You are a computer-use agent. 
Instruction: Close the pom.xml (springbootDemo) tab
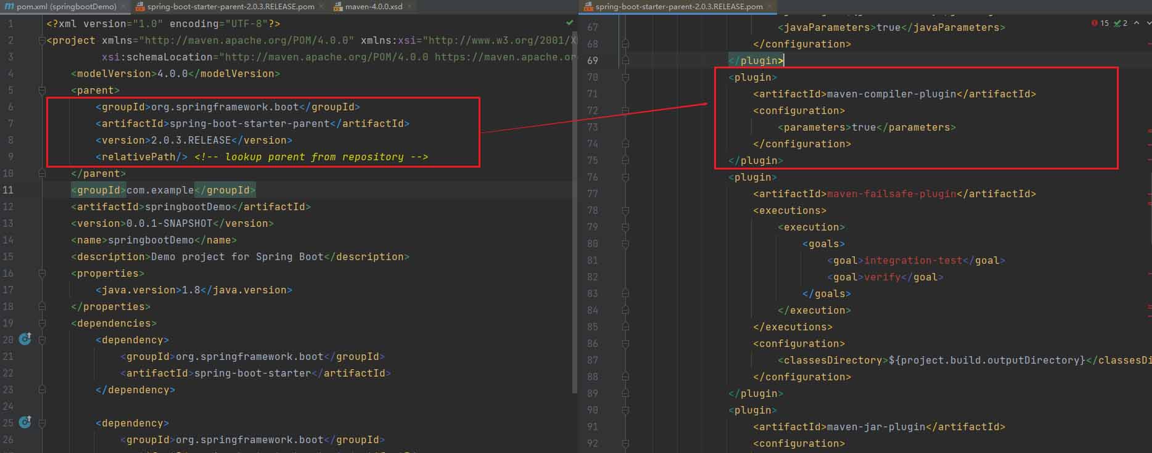123,6
